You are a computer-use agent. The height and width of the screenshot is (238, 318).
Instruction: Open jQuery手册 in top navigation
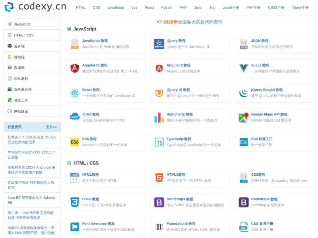[x=300, y=8]
